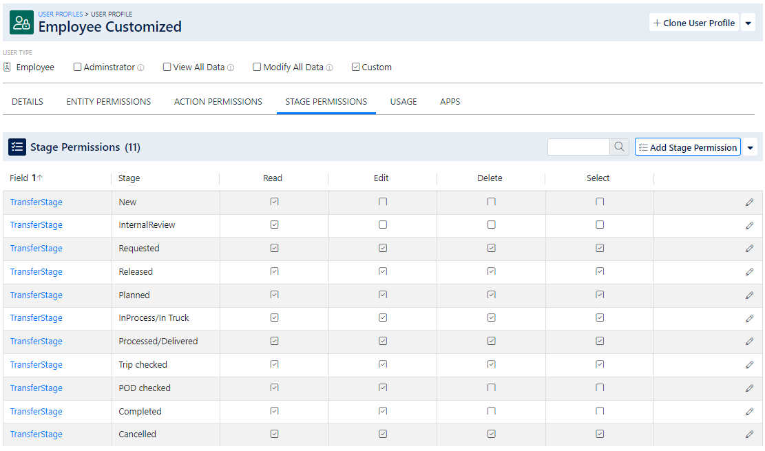Edit the Planned row pencil icon
The height and width of the screenshot is (451, 765).
(749, 295)
